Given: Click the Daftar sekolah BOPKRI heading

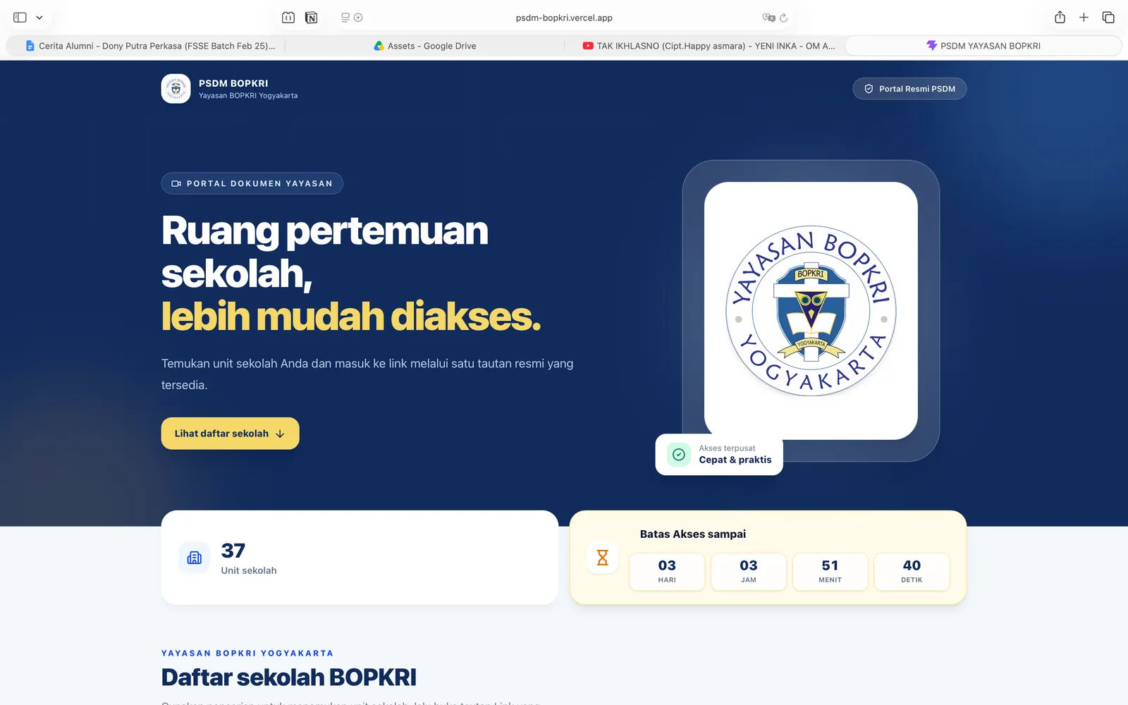Looking at the screenshot, I should click(289, 678).
